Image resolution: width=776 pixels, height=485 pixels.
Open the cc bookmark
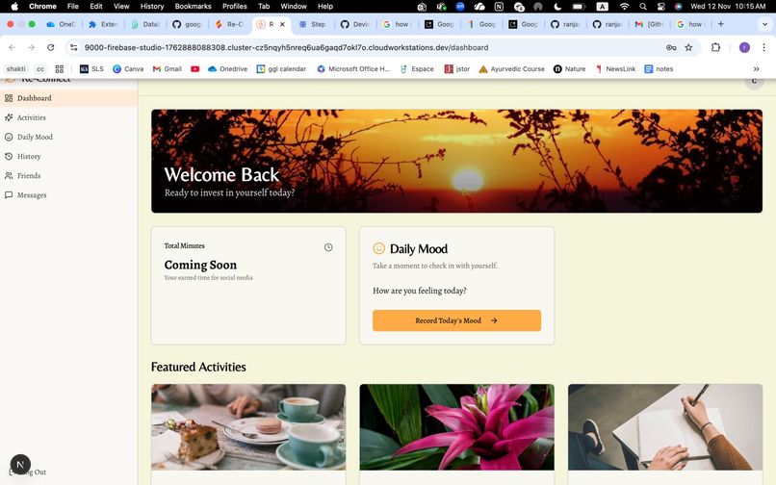[x=40, y=68]
